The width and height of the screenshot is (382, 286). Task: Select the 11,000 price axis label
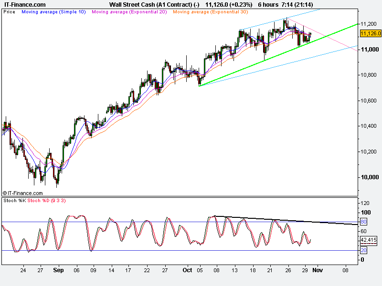(x=370, y=50)
